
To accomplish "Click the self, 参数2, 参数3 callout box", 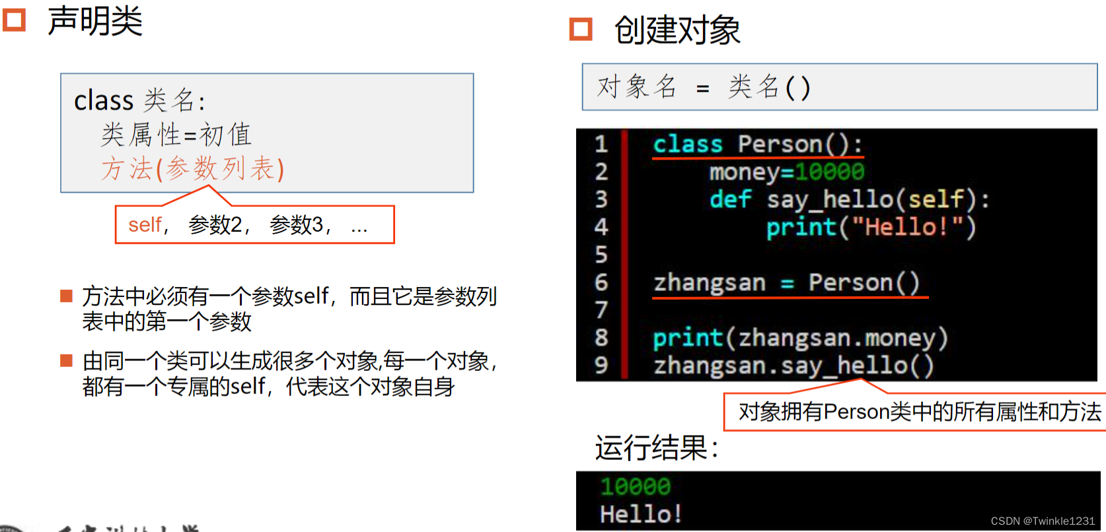I will [x=255, y=224].
